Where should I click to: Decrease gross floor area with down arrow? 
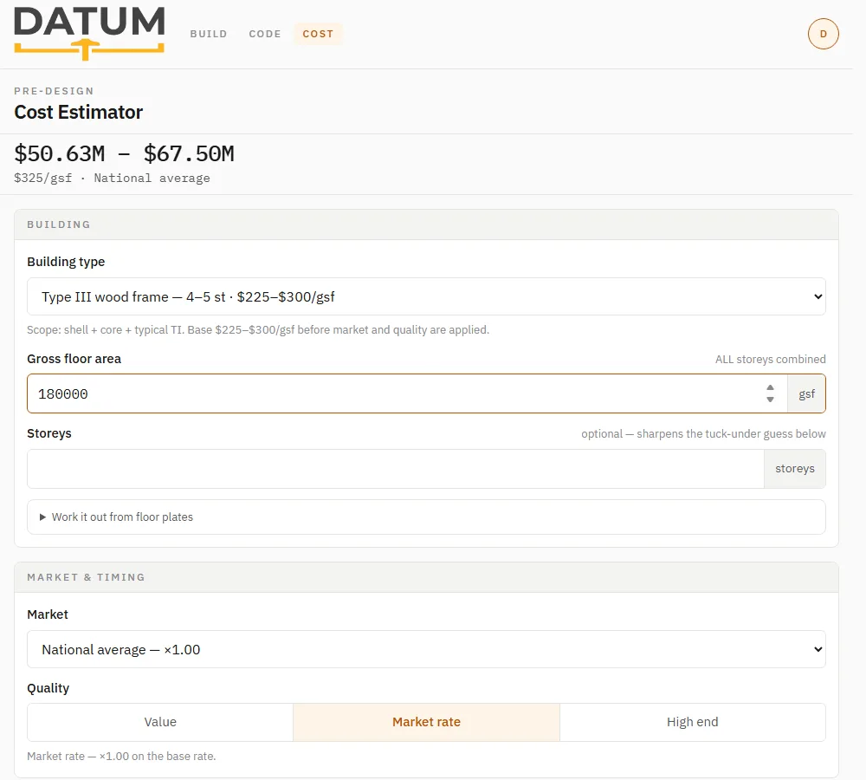click(770, 400)
